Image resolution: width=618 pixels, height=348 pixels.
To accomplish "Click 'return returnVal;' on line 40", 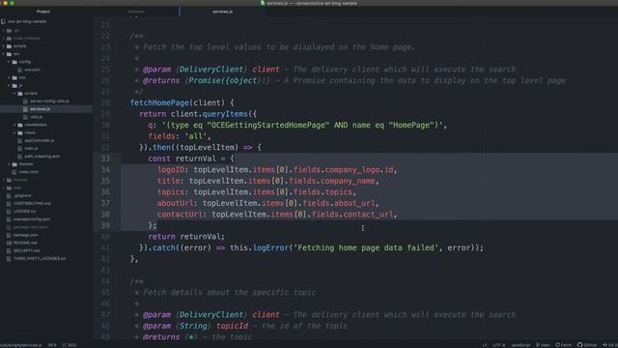I will 186,237.
